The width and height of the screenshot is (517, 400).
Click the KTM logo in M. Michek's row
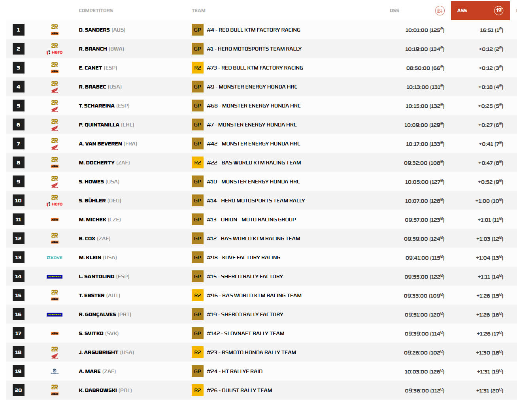[55, 219]
